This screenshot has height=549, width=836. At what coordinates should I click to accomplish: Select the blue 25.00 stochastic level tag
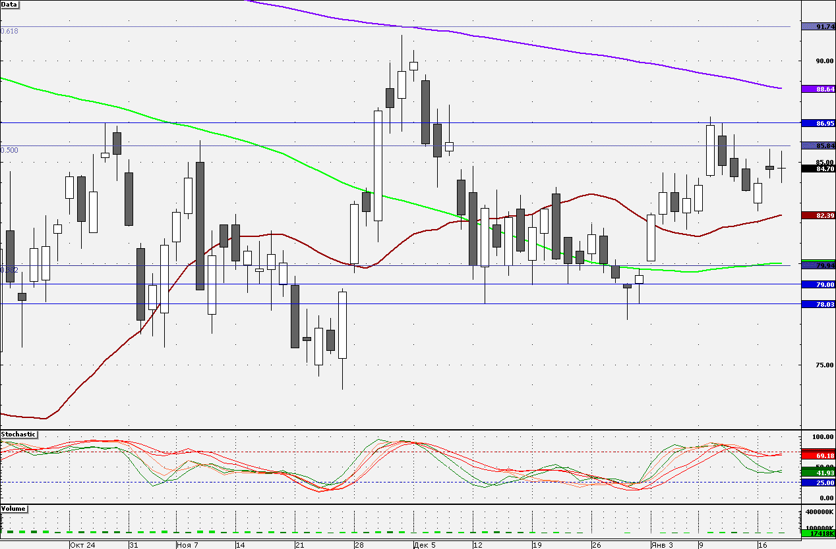pyautogui.click(x=817, y=483)
